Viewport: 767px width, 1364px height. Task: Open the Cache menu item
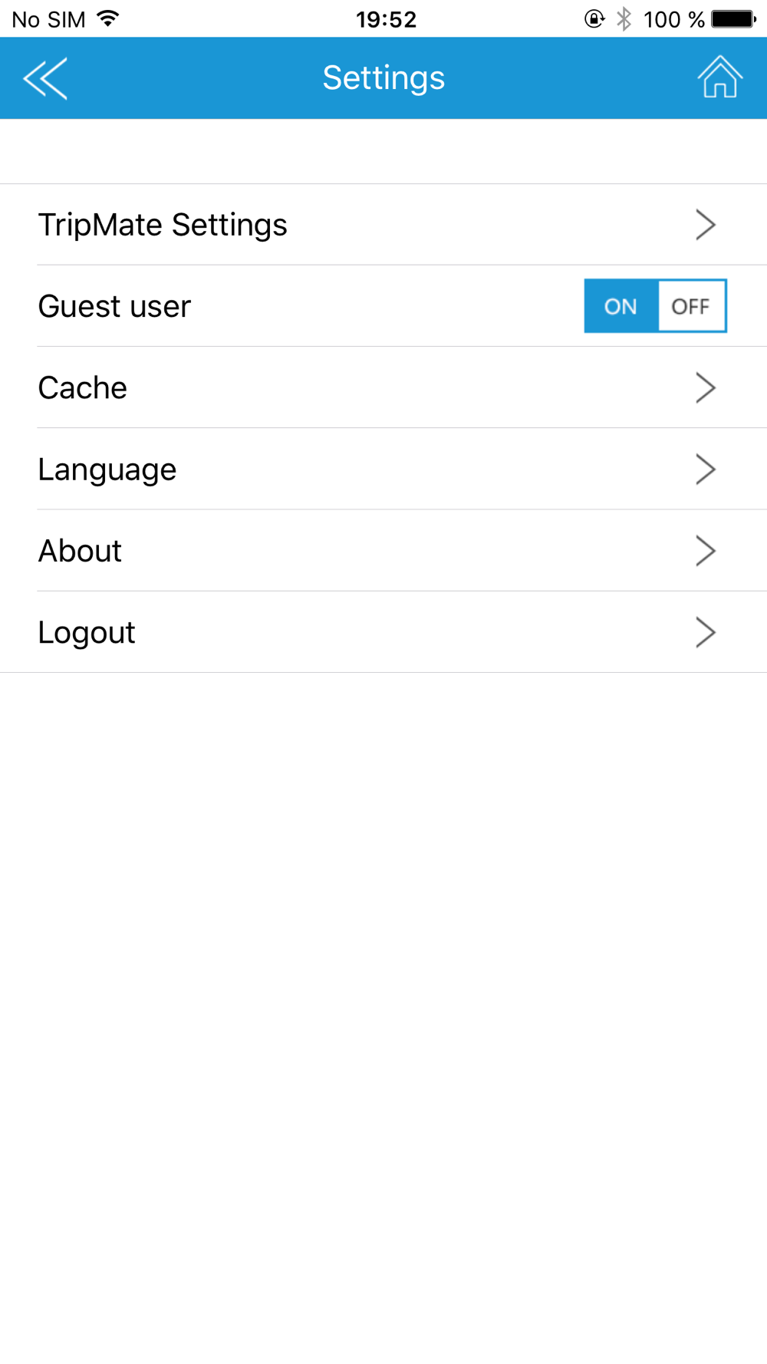click(x=383, y=387)
